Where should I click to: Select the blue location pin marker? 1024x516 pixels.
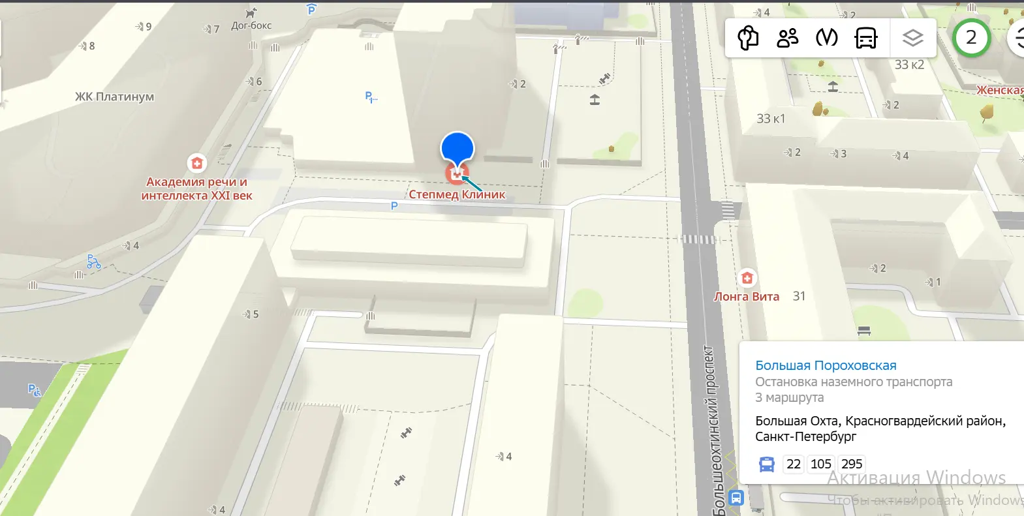(458, 149)
